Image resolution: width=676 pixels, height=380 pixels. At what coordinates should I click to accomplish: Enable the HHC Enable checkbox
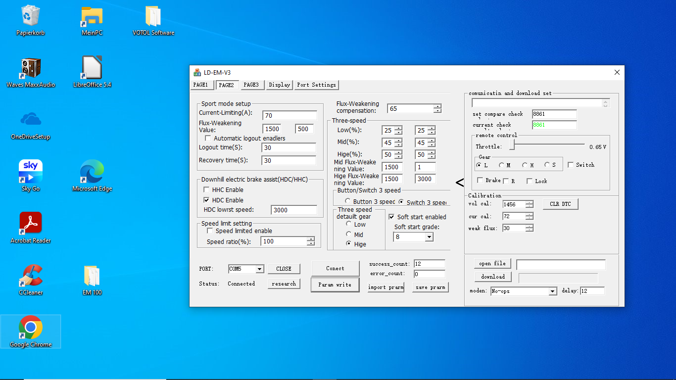coord(207,190)
